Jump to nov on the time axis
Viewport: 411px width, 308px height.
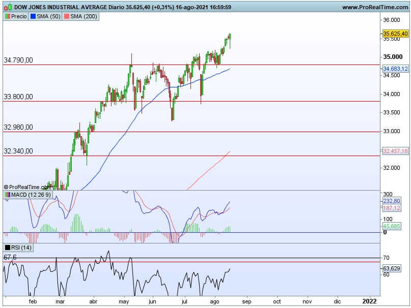tap(307, 301)
